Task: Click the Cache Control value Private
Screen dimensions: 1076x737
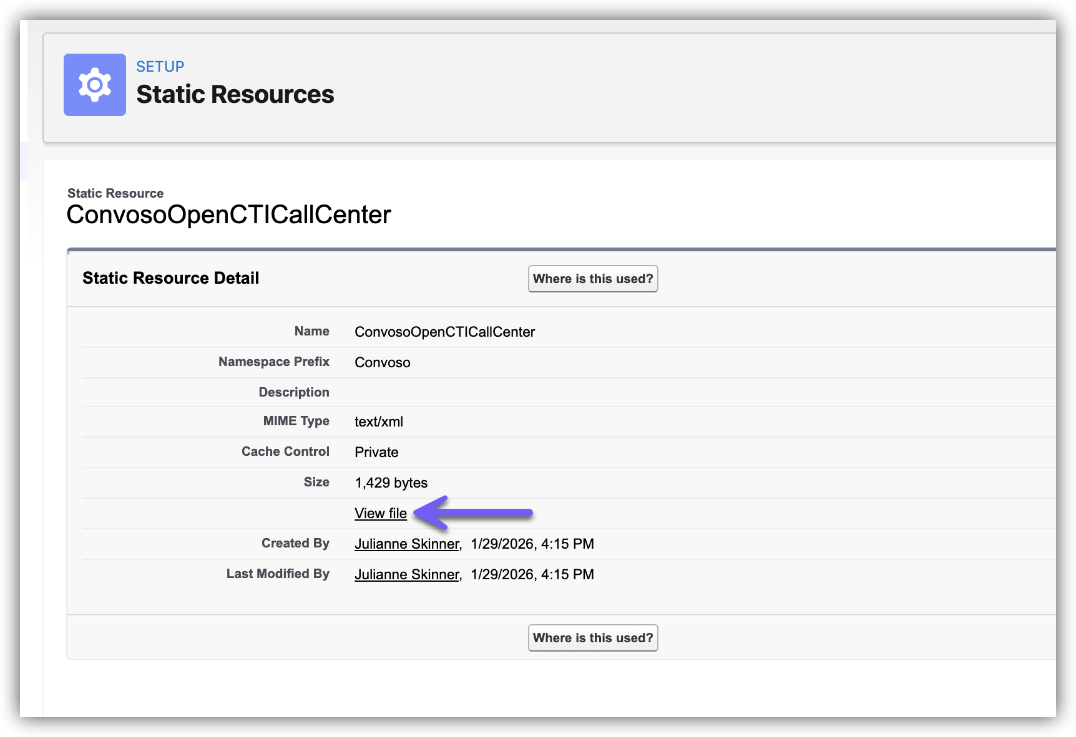Action: pos(376,452)
